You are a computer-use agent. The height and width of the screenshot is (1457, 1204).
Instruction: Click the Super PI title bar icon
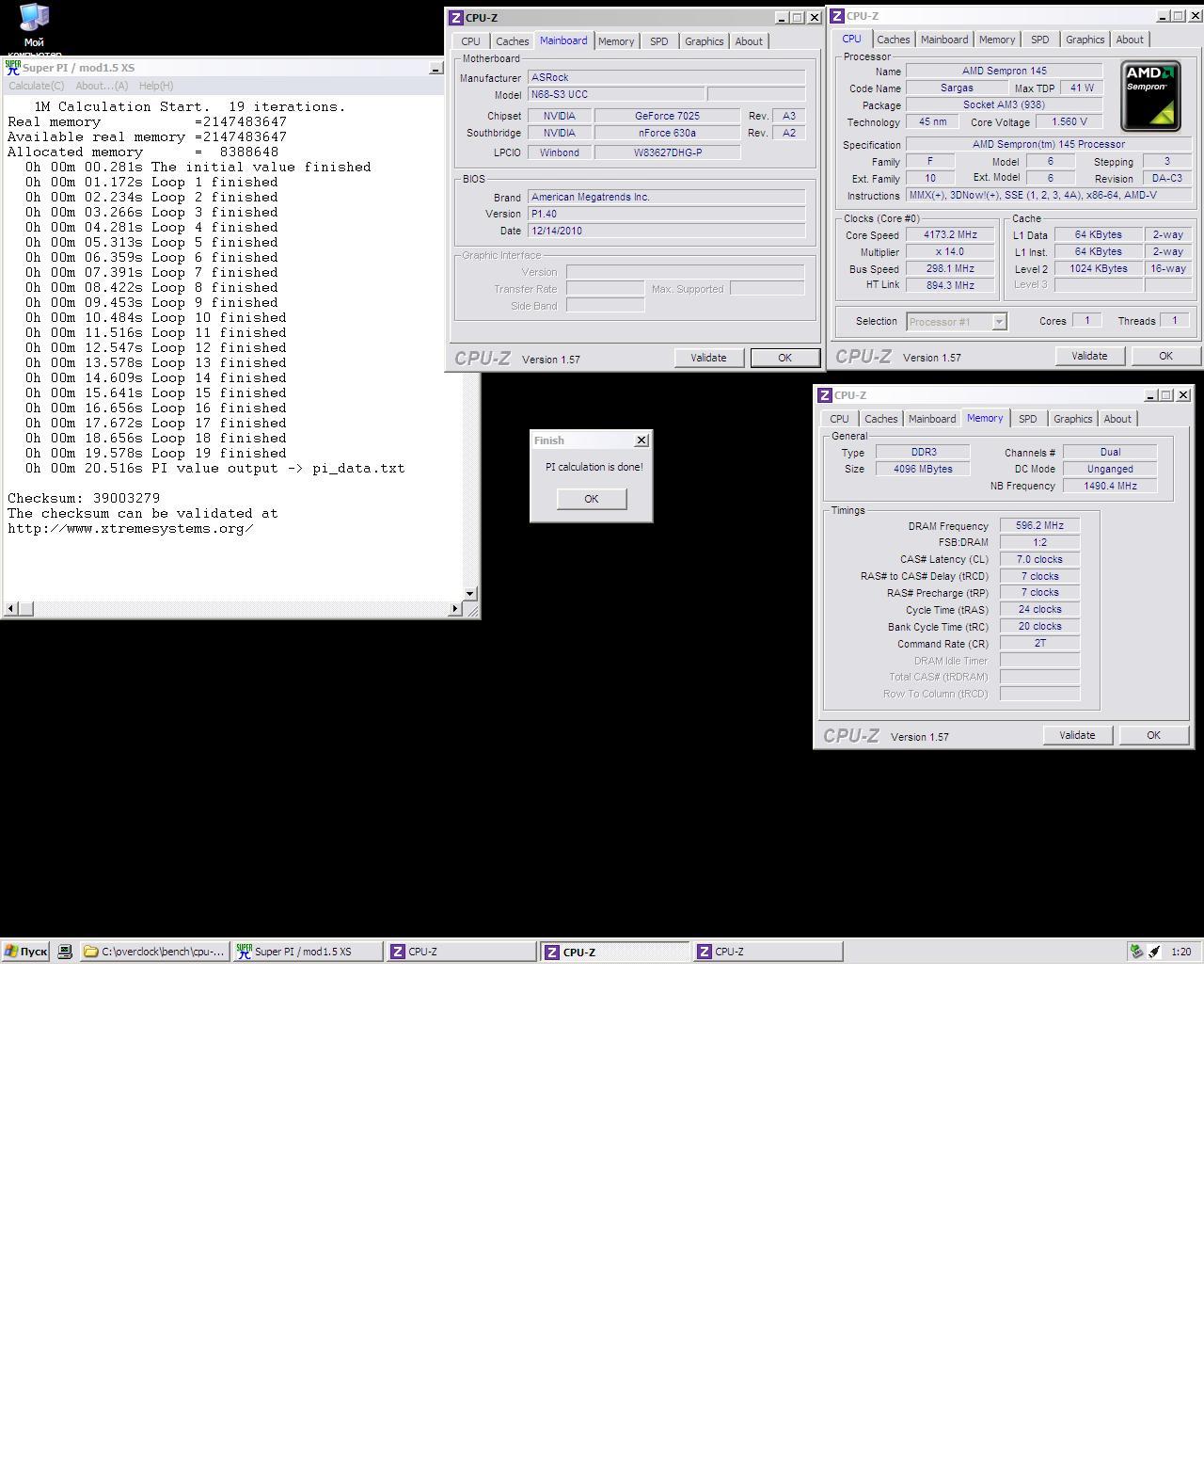click(12, 68)
